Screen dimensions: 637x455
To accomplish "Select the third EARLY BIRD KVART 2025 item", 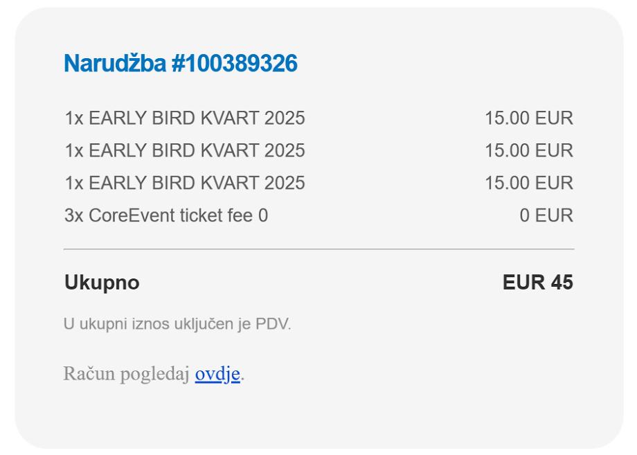I will pyautogui.click(x=184, y=184).
